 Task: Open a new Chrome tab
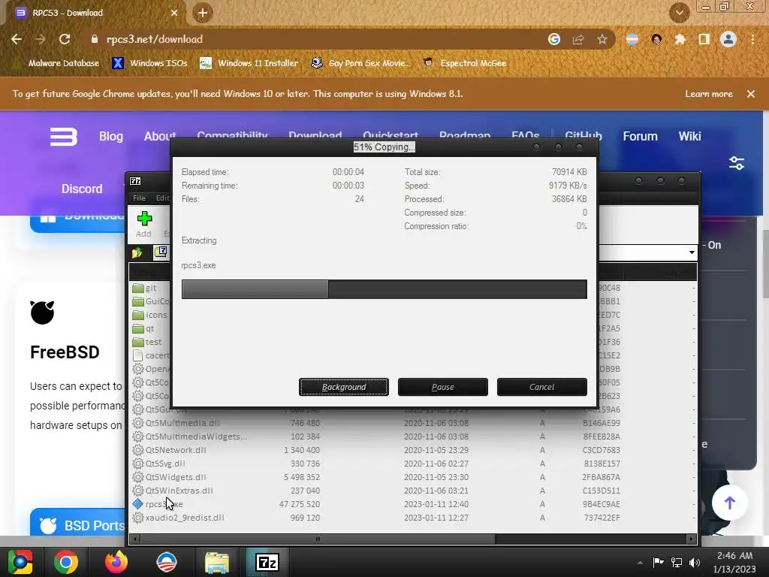tap(203, 13)
